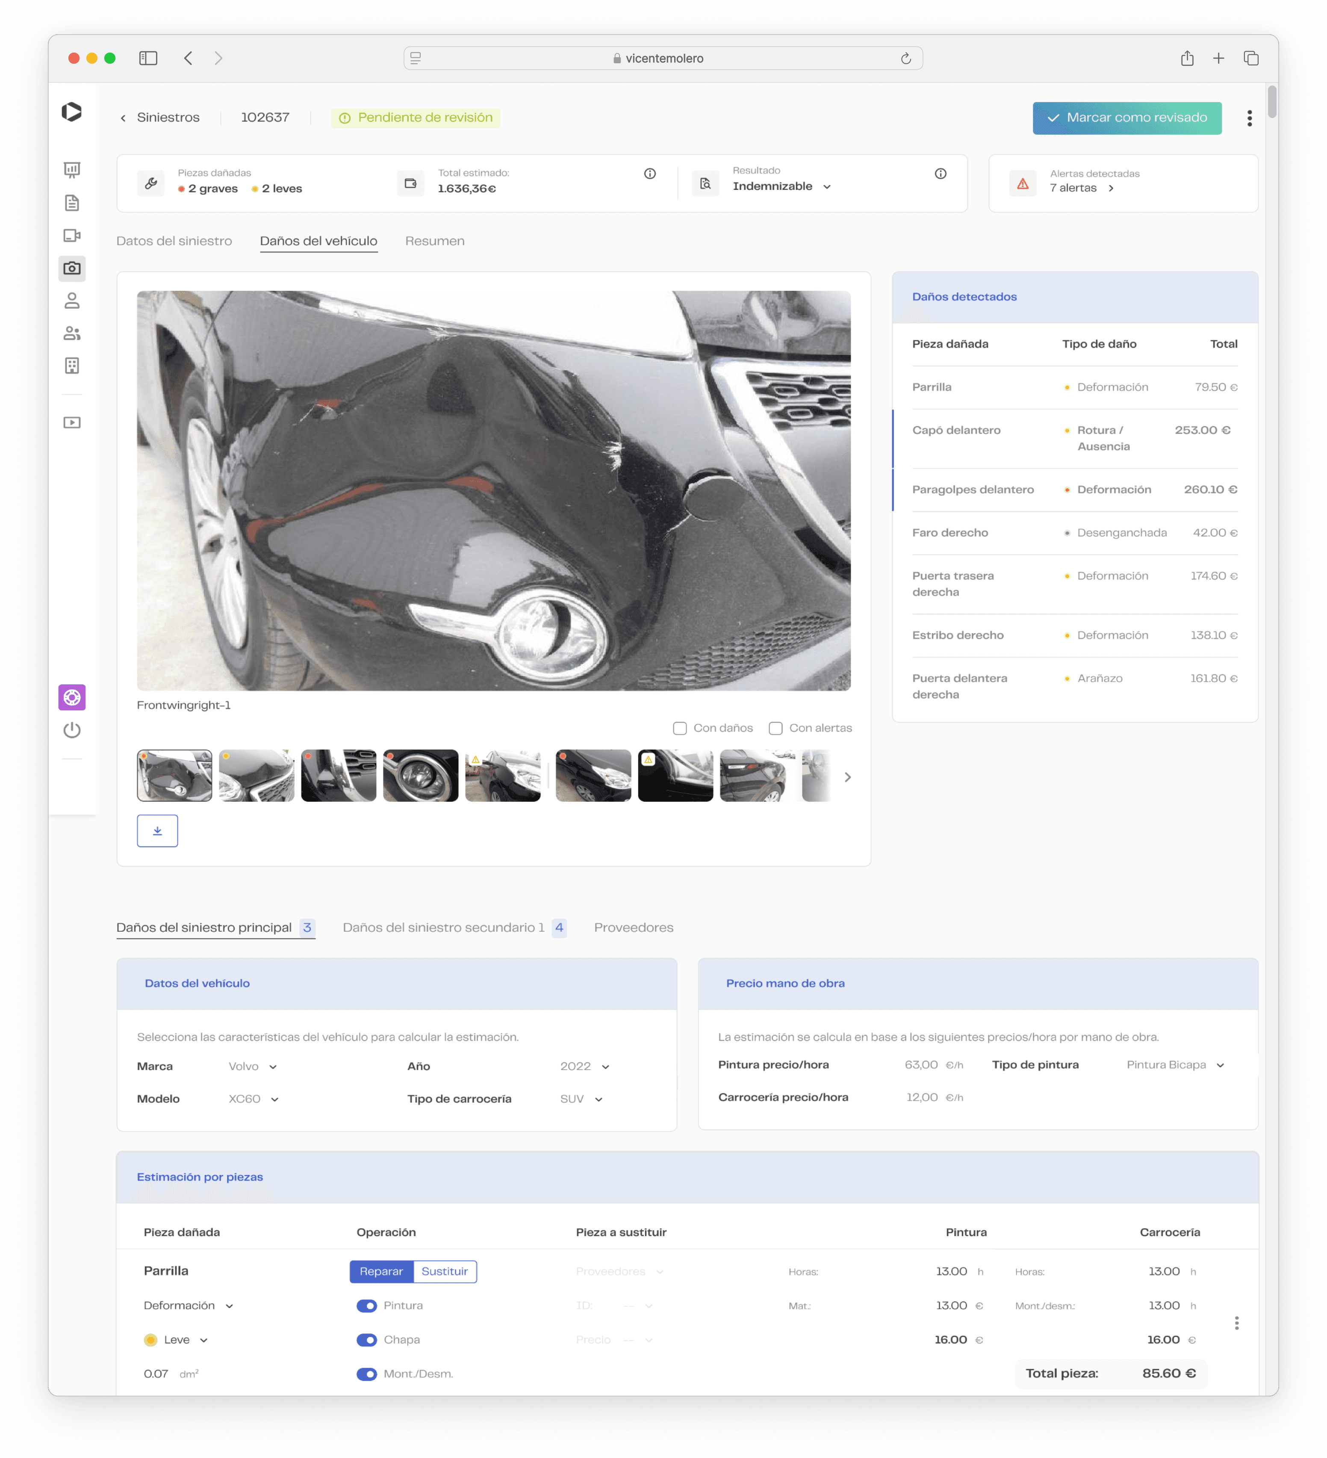Click Safari share icon in toolbar
The image size is (1327, 1458).
(x=1187, y=59)
